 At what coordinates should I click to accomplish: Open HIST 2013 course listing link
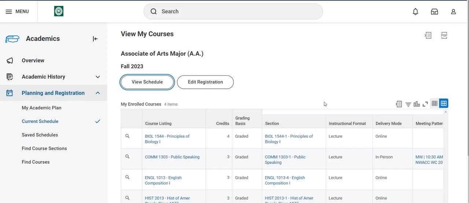tap(167, 200)
